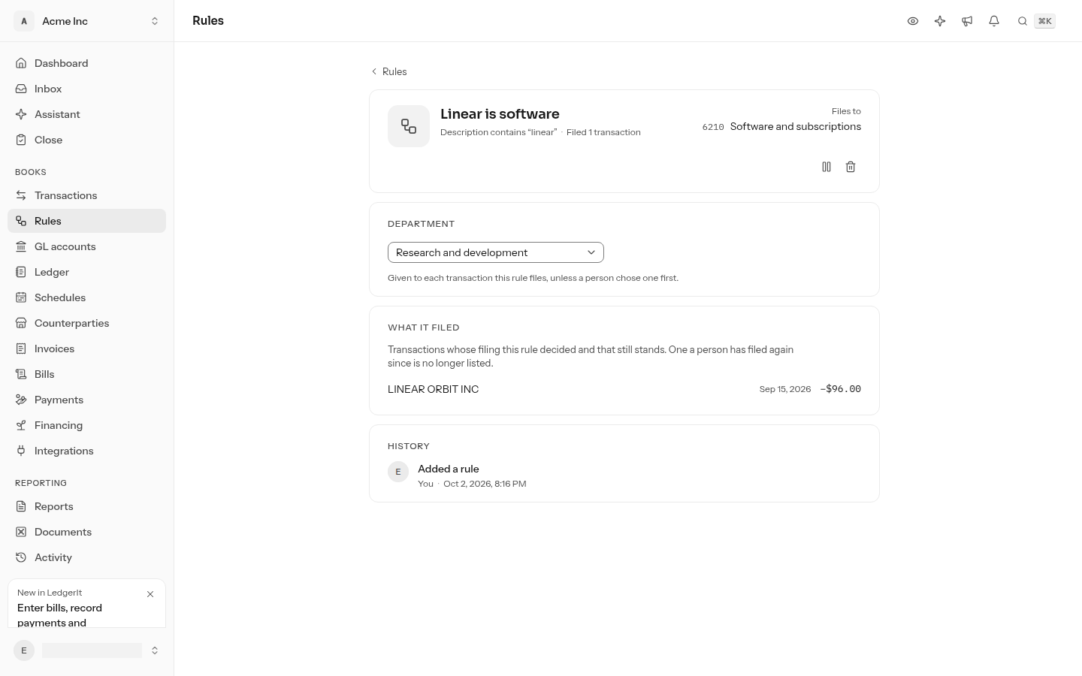Open the megaphone announcements icon
Image resolution: width=1082 pixels, height=676 pixels.
click(x=967, y=21)
